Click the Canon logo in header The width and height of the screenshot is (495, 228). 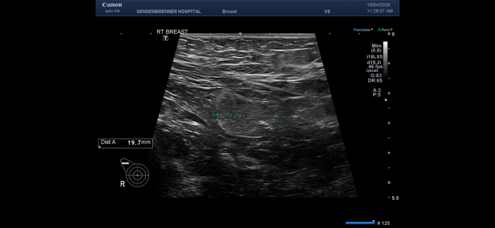tap(112, 5)
